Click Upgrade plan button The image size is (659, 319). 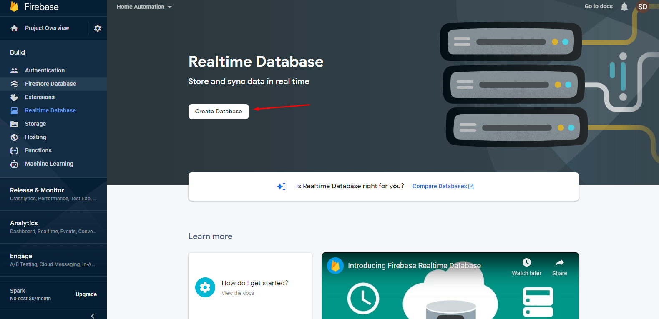[x=86, y=294]
